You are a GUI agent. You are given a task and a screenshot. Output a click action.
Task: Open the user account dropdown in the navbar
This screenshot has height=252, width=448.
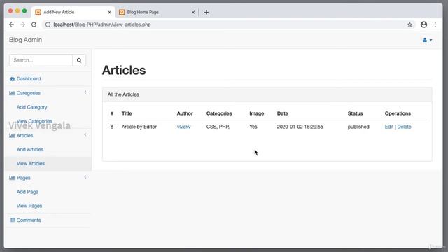427,40
